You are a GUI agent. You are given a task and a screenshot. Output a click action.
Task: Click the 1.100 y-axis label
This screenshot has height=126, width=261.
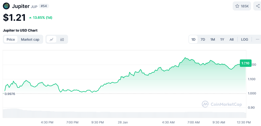[252, 79]
